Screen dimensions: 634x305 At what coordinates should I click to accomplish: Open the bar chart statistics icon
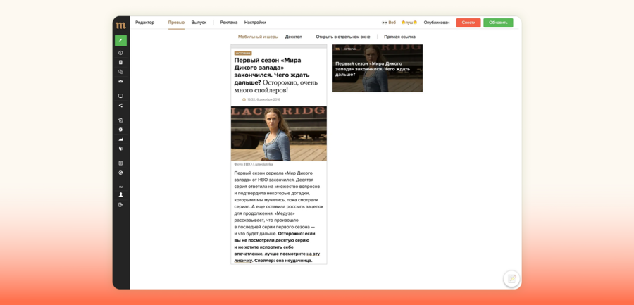pyautogui.click(x=120, y=139)
